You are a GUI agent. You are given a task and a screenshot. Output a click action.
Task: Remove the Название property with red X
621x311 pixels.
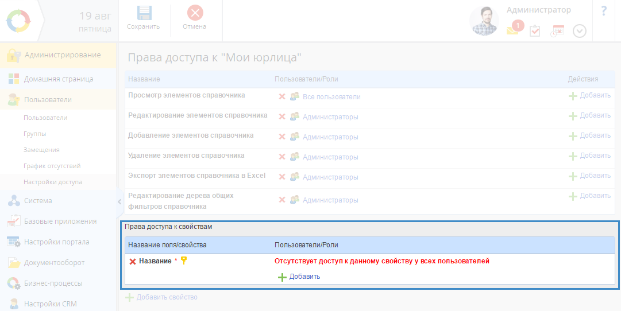133,262
